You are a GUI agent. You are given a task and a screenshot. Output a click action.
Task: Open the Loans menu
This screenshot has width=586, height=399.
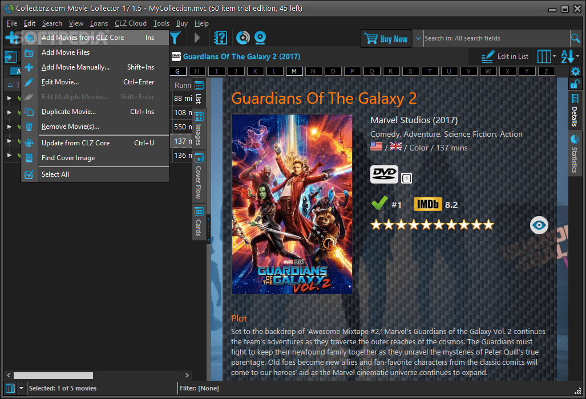click(99, 23)
